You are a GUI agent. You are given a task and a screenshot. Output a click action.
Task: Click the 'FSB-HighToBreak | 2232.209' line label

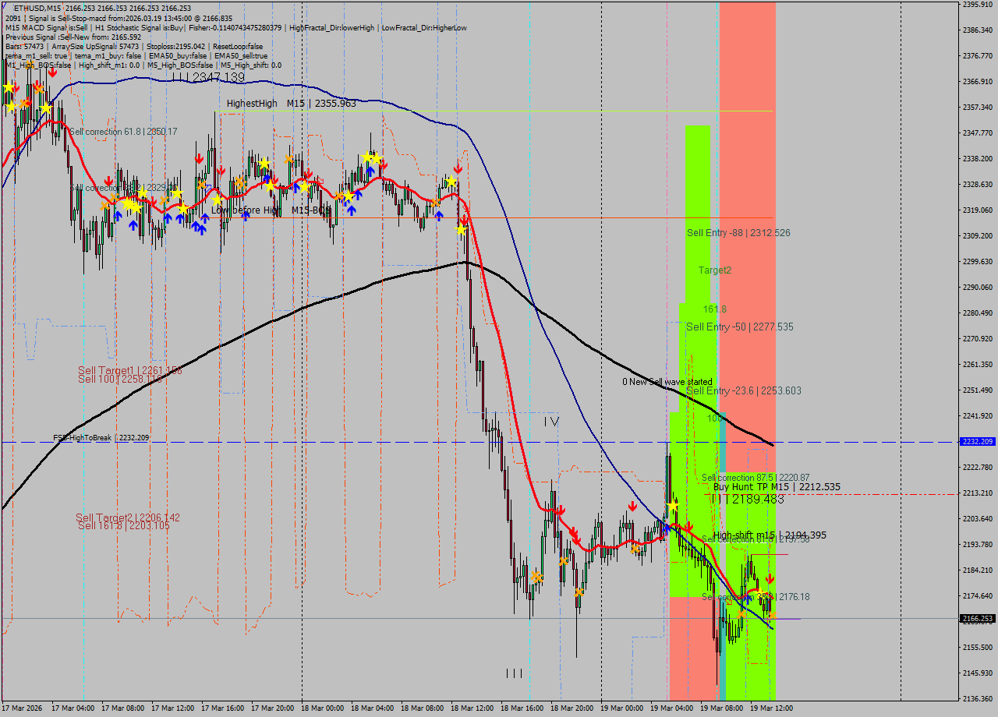tap(101, 438)
